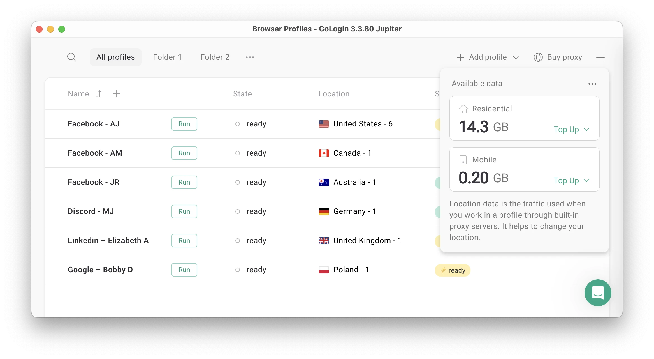The image size is (654, 359).
Task: Run the Facebook - AM profile
Action: pyautogui.click(x=184, y=153)
